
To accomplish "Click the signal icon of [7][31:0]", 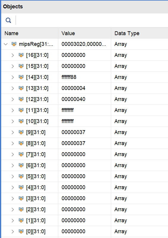I will point(21,154).
